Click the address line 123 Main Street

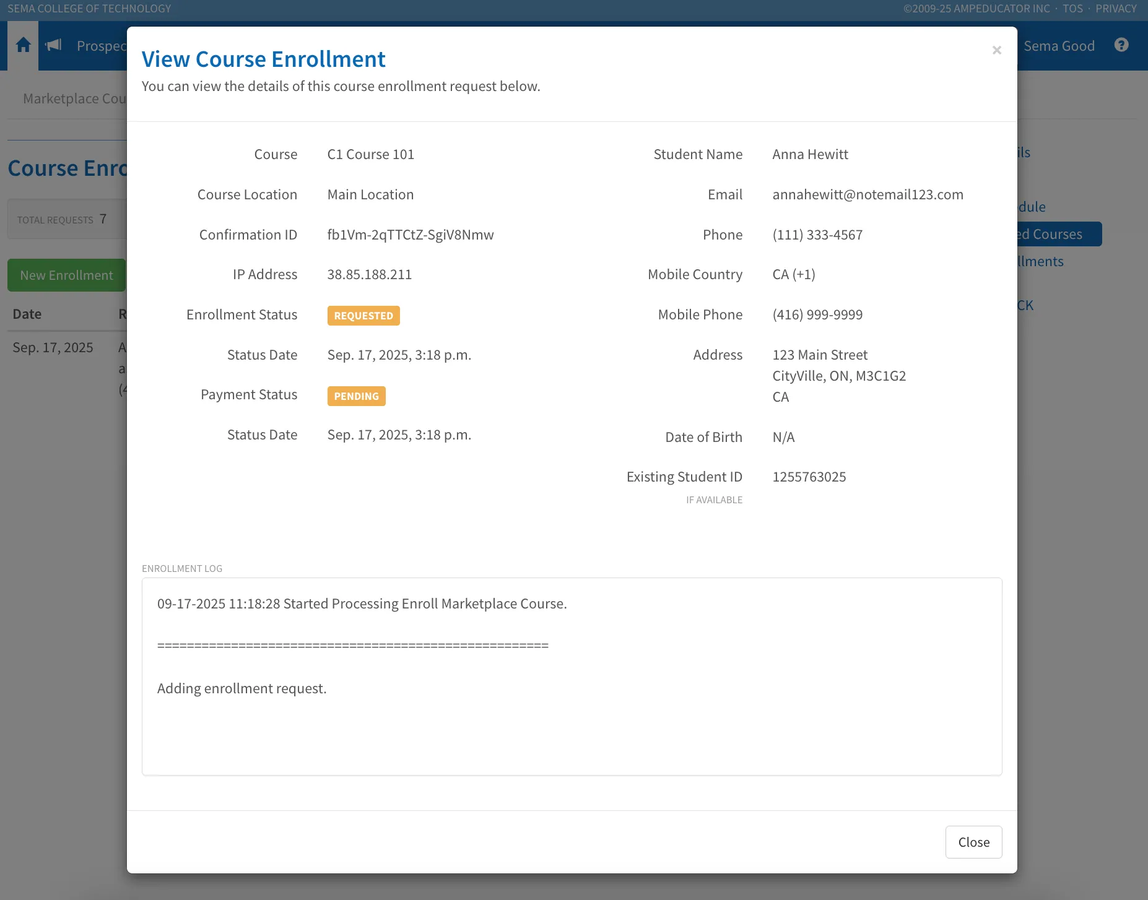(x=820, y=355)
